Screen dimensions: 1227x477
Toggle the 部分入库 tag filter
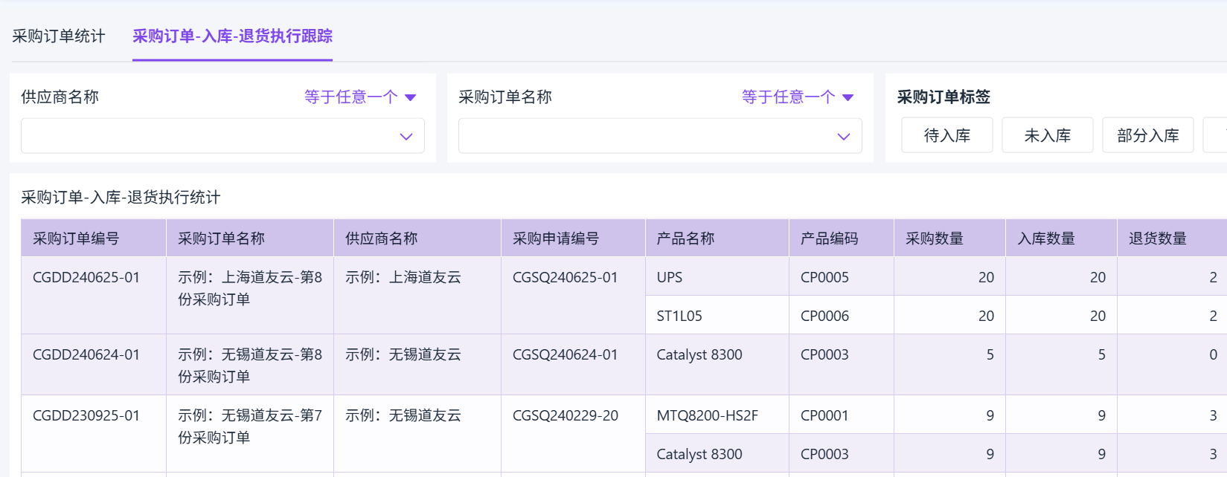coord(1147,135)
